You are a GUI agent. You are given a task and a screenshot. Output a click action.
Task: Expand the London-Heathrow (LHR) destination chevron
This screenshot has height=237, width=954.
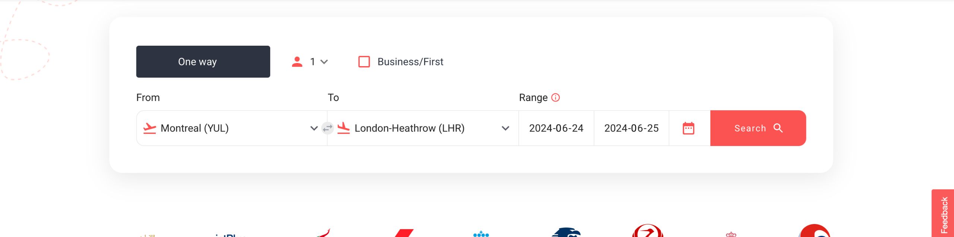tap(505, 128)
